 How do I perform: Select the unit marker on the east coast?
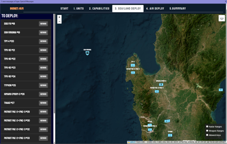tap(221, 90)
